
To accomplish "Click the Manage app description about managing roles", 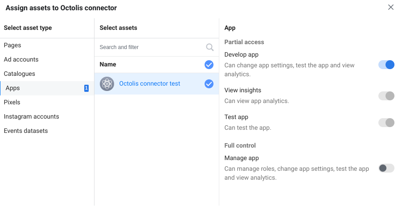I will tap(296, 173).
